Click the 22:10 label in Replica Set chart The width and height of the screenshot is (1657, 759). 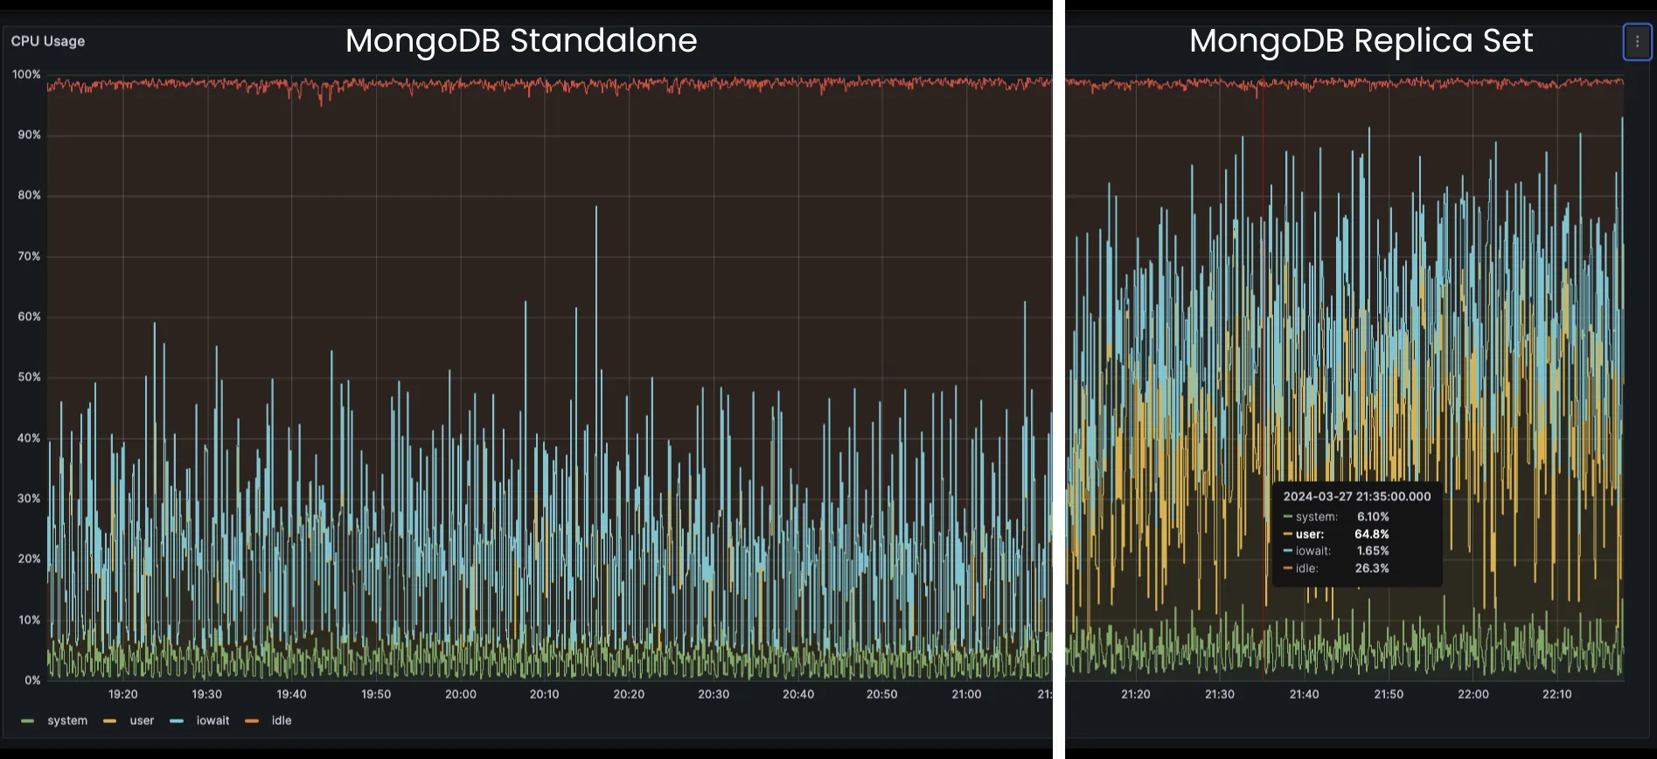(x=1556, y=694)
